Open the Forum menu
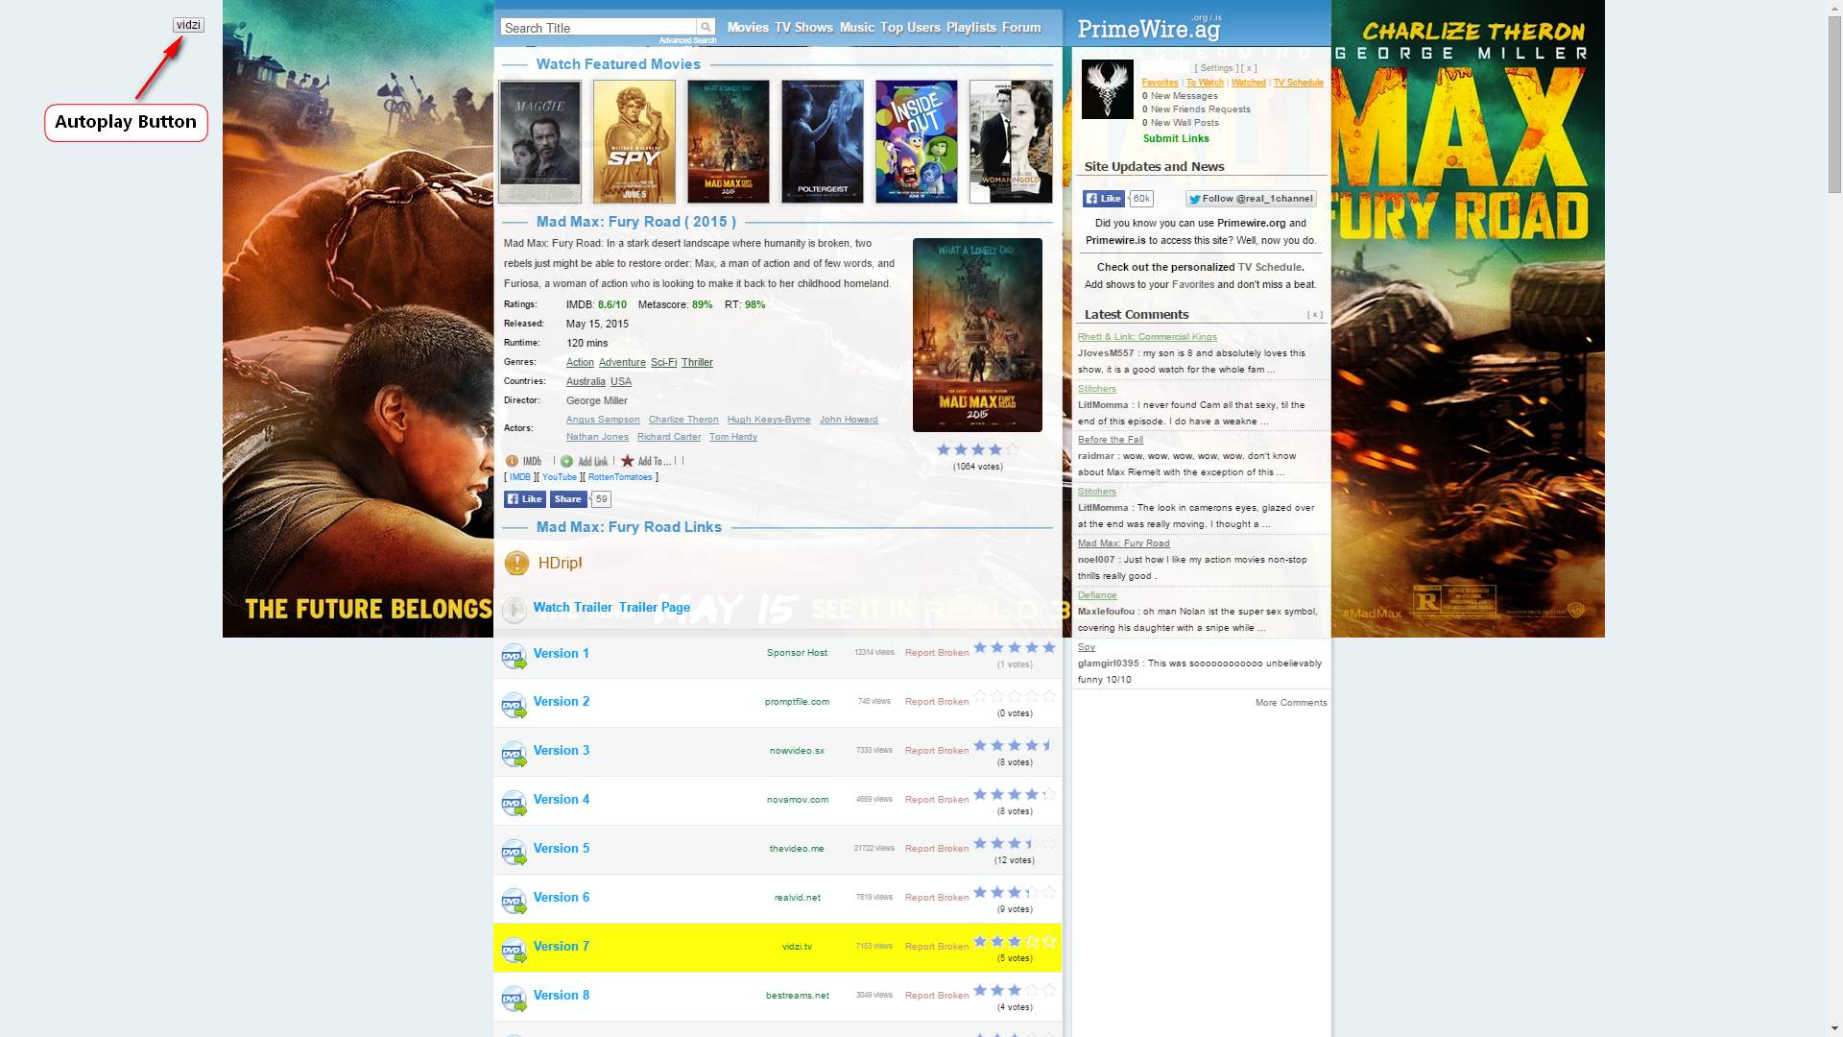The image size is (1843, 1037). (x=1021, y=27)
